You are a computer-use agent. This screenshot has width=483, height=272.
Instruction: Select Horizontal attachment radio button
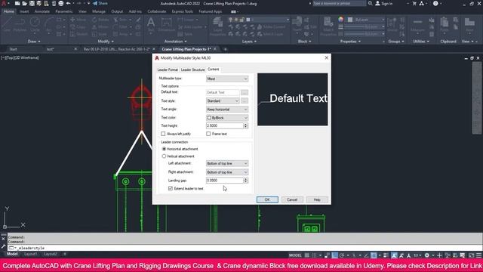click(x=164, y=149)
